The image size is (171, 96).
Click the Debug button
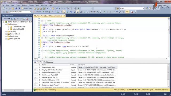(x=46, y=12)
